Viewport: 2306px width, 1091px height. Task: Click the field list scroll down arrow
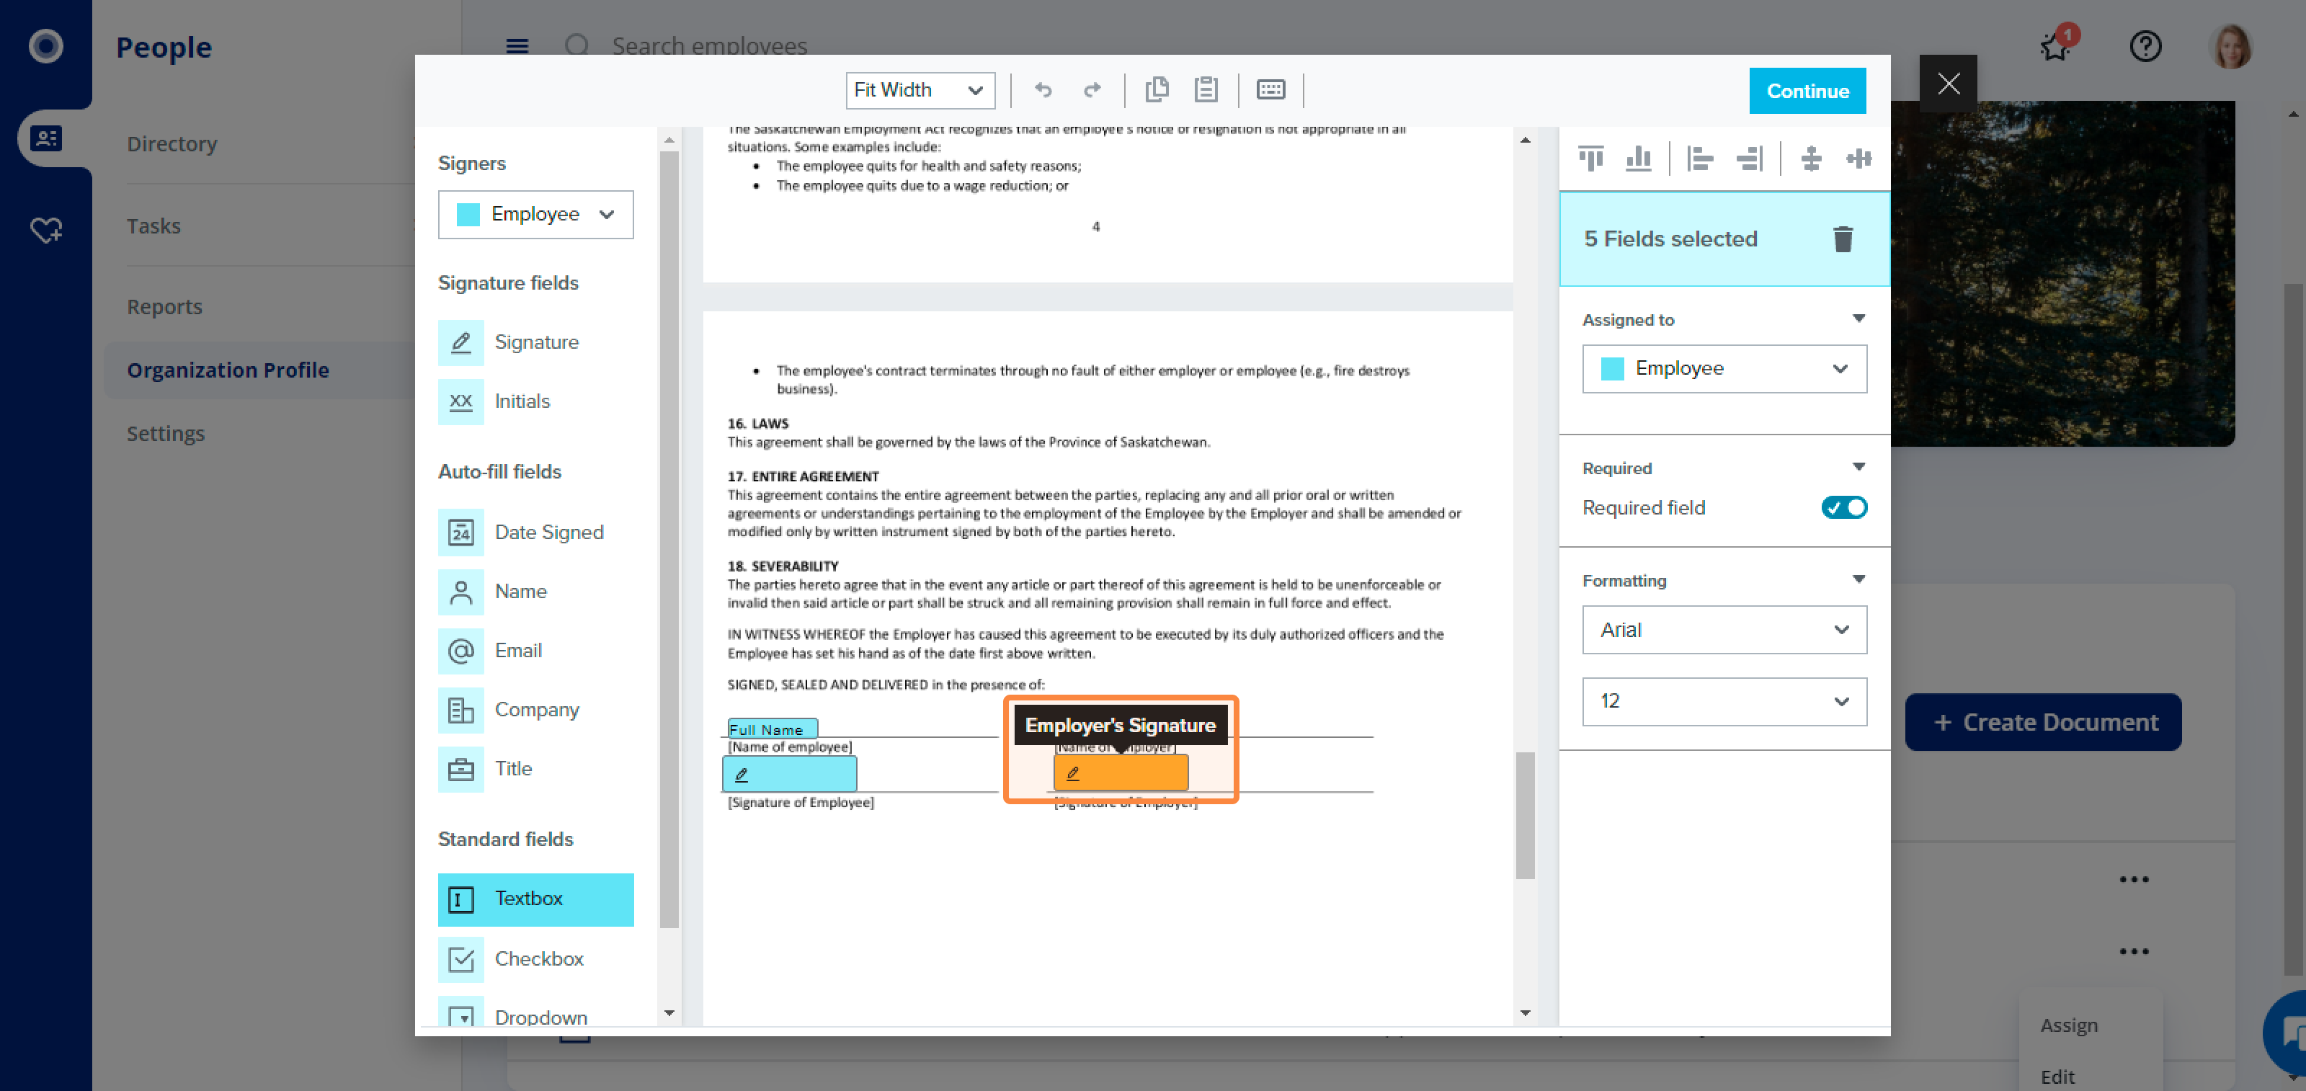(669, 1014)
